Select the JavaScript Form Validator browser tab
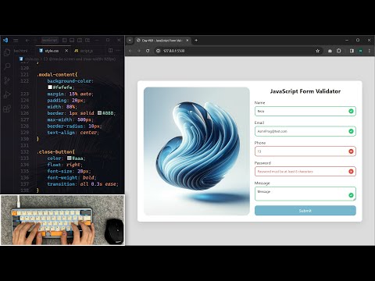This screenshot has height=281, width=375. pyautogui.click(x=162, y=41)
